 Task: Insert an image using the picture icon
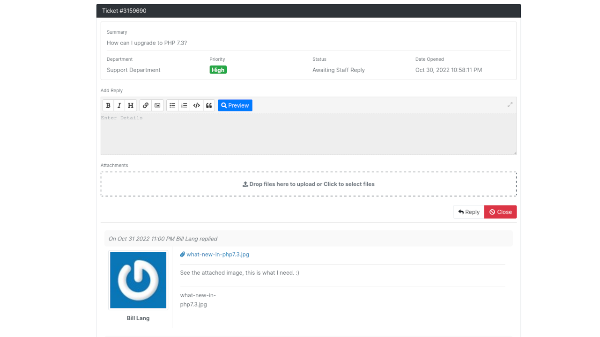click(157, 105)
